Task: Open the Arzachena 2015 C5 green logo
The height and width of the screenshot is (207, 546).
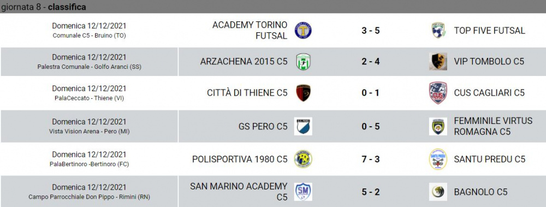Action: [x=303, y=62]
